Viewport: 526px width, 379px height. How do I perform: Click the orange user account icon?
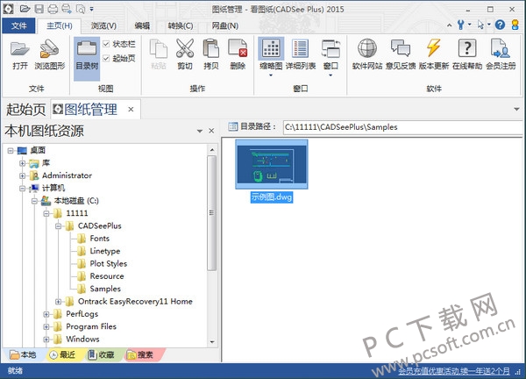tap(515, 25)
